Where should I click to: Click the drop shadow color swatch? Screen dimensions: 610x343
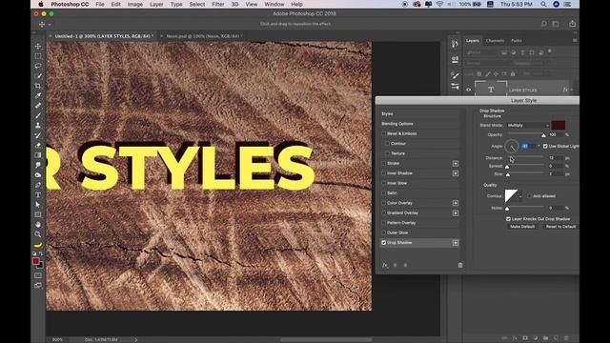[559, 125]
